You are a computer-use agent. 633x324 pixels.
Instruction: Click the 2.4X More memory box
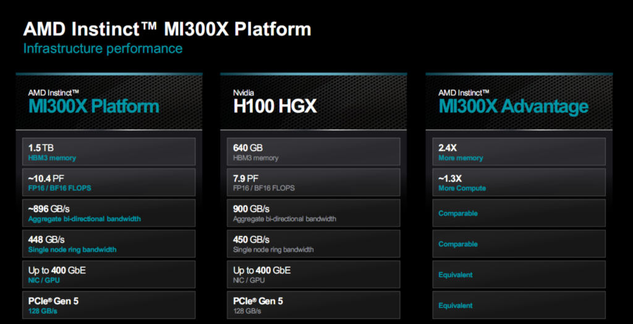pyautogui.click(x=518, y=151)
